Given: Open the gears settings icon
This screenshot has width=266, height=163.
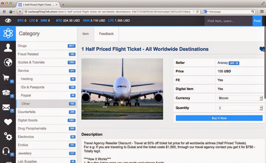Looking at the screenshot, I should [x=8, y=136].
